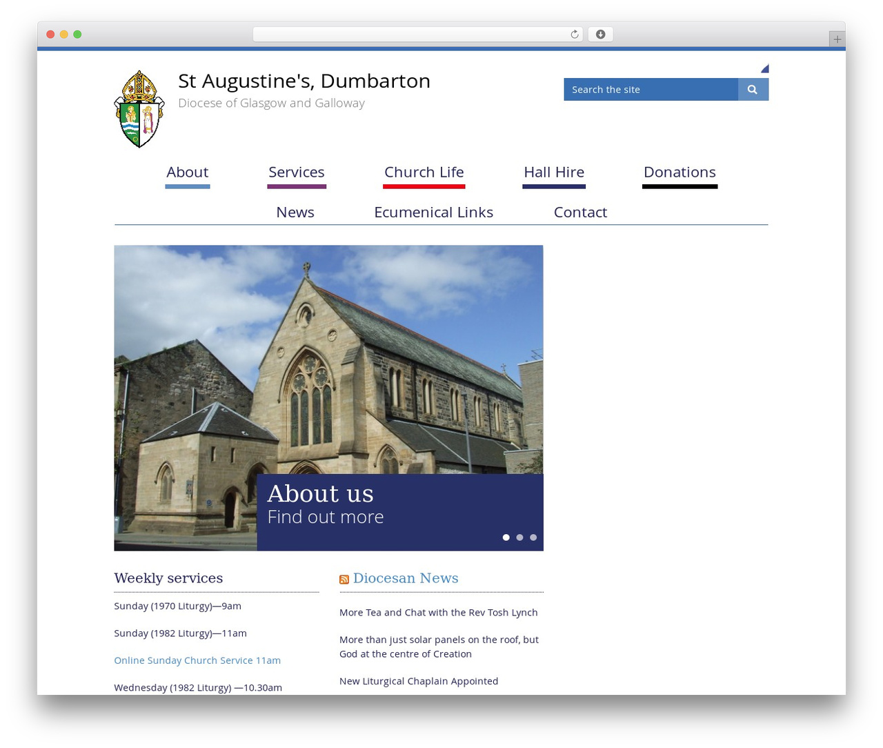Image resolution: width=883 pixels, height=748 pixels.
Task: Go to the News page
Action: click(x=295, y=213)
